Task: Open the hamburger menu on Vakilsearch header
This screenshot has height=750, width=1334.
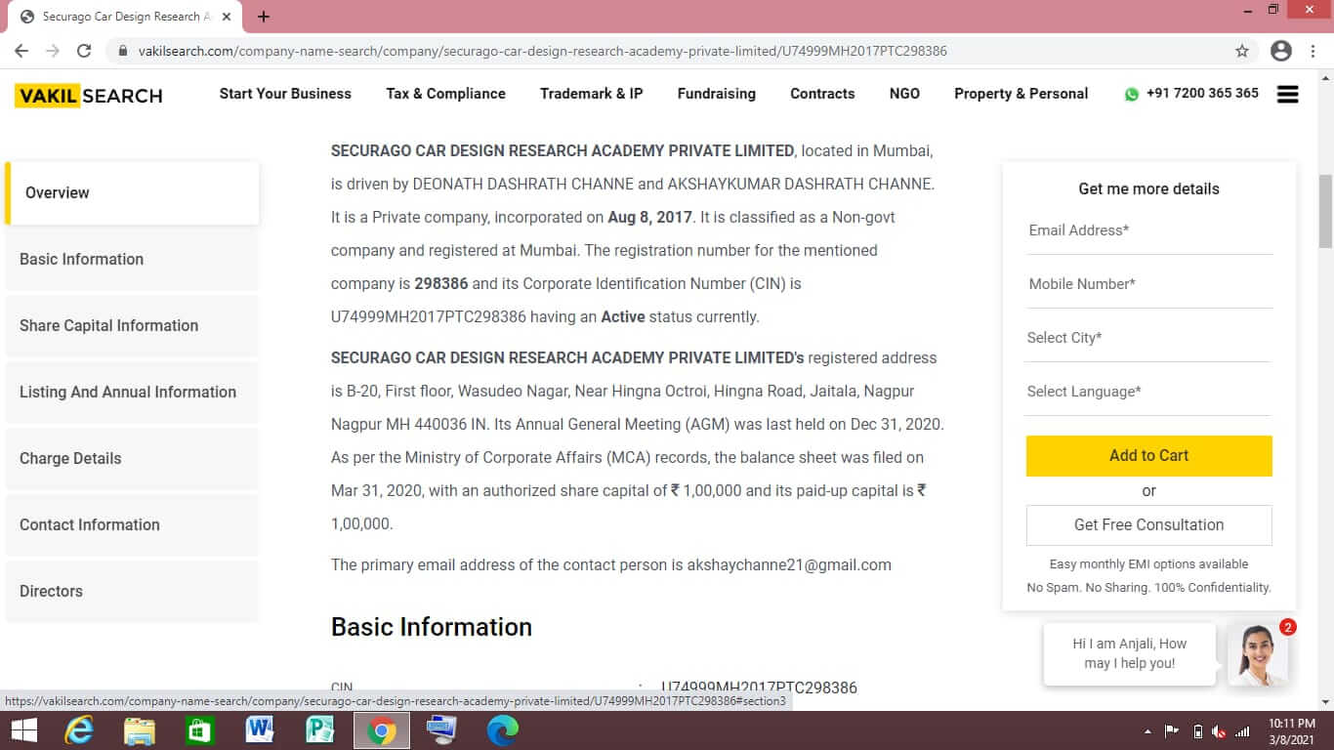Action: click(x=1287, y=94)
